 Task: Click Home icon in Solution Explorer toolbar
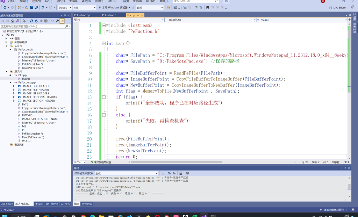click(12, 21)
